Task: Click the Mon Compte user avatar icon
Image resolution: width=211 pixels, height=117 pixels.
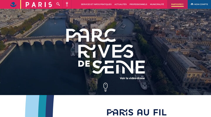Action: point(192,4)
